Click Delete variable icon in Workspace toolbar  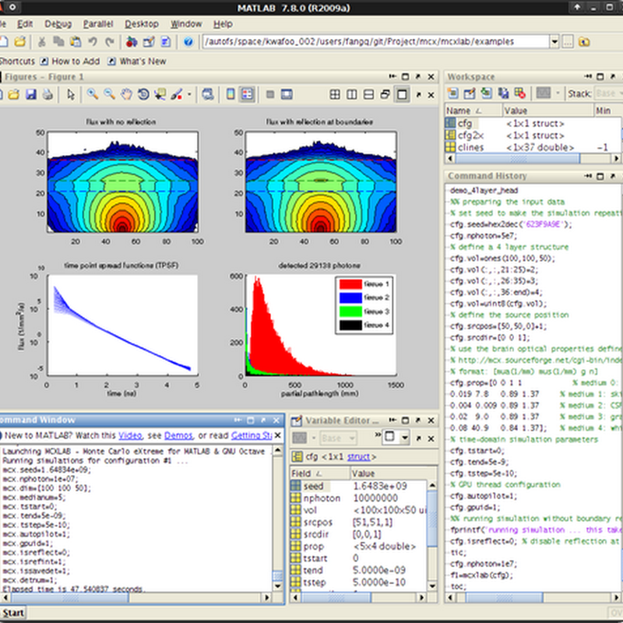tap(519, 93)
